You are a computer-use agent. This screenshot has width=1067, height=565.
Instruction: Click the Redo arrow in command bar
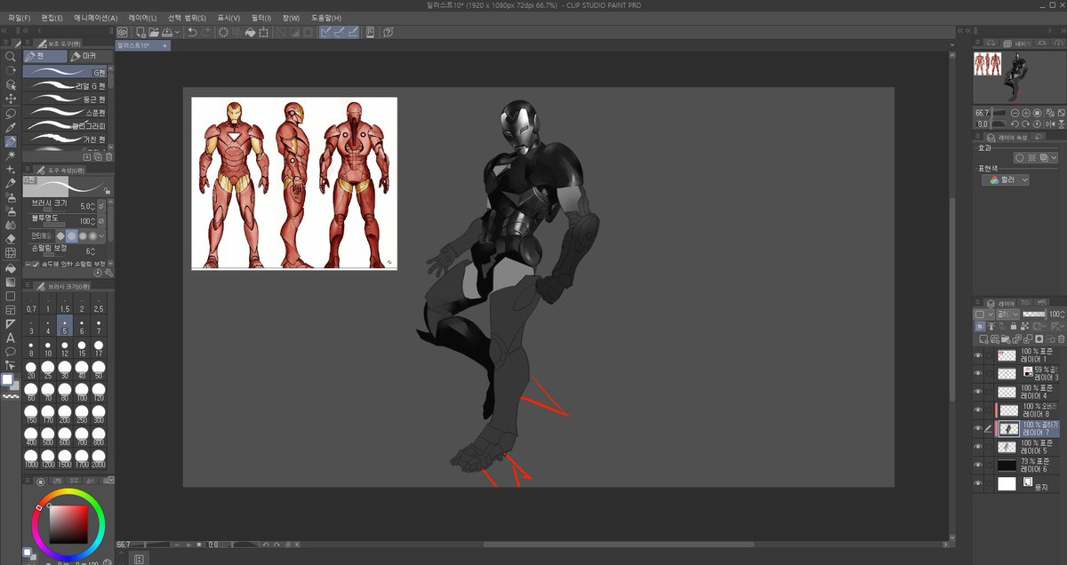[206, 32]
